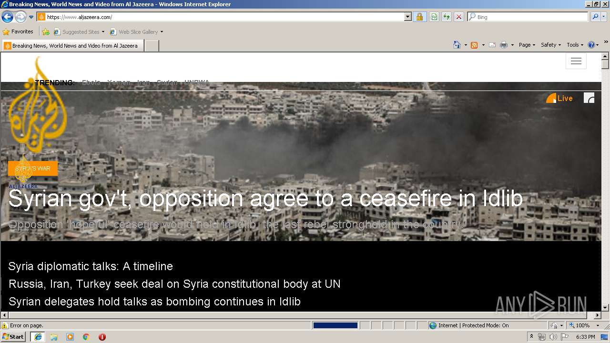610x343 pixels.
Task: Click the search magnifier button
Action: click(x=595, y=17)
